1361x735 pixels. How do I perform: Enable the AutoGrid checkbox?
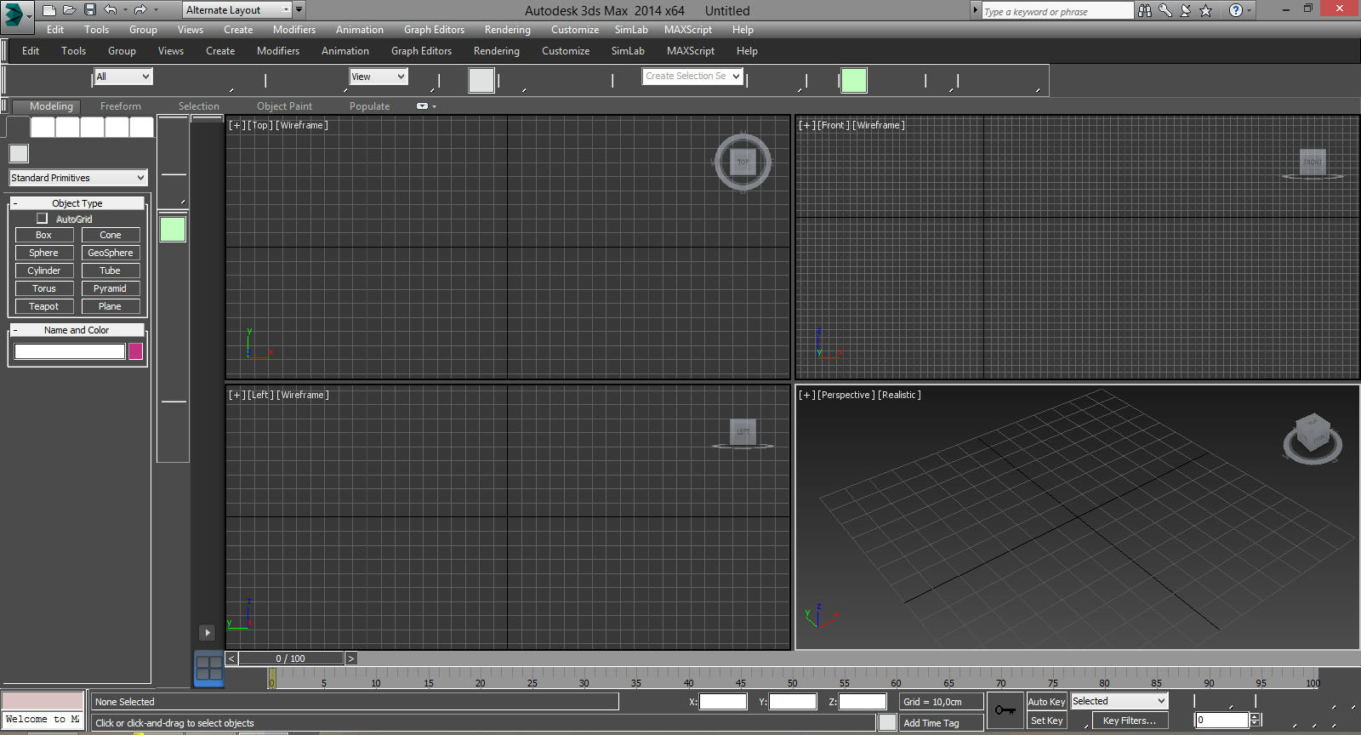pyautogui.click(x=42, y=219)
